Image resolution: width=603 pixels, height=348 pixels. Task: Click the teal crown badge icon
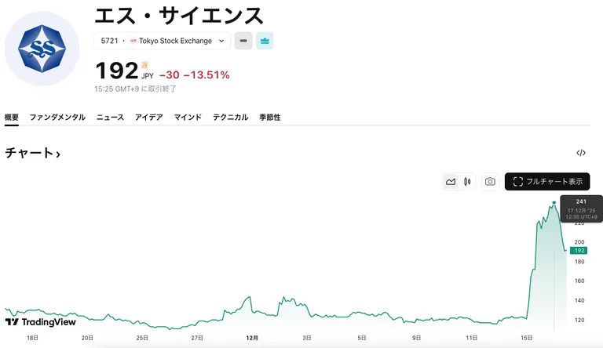[265, 41]
